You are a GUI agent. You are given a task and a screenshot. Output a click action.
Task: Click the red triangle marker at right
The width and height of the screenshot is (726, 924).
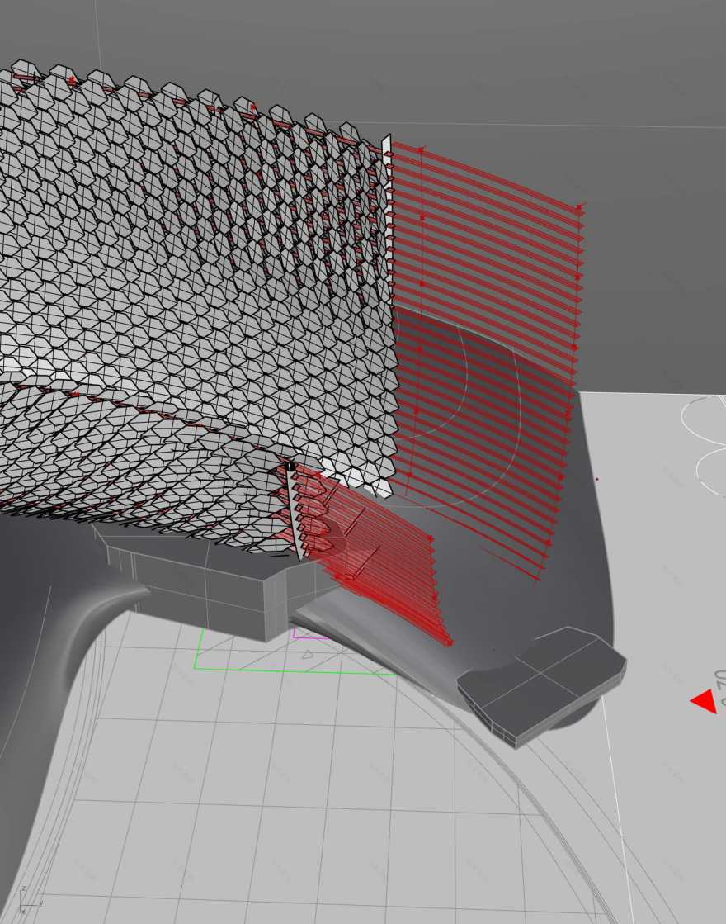704,701
